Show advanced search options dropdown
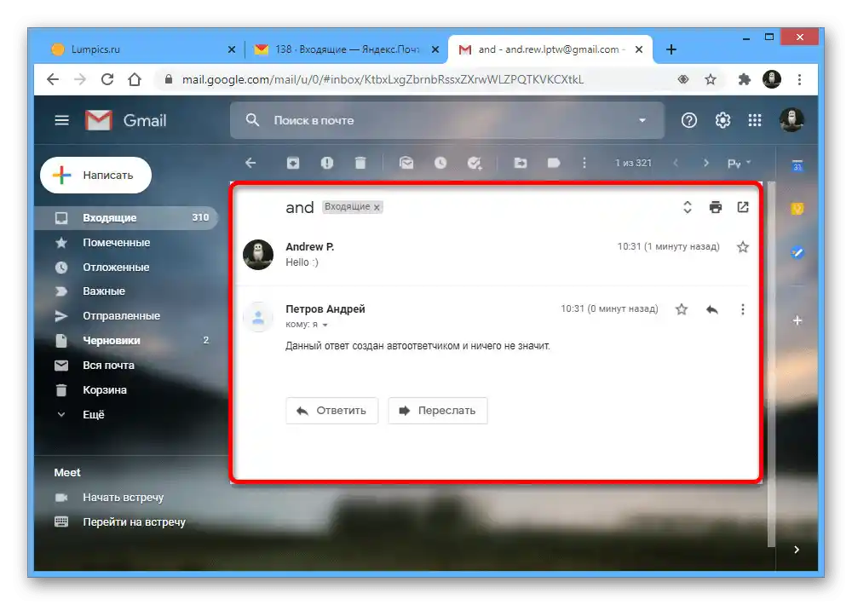 (x=642, y=120)
